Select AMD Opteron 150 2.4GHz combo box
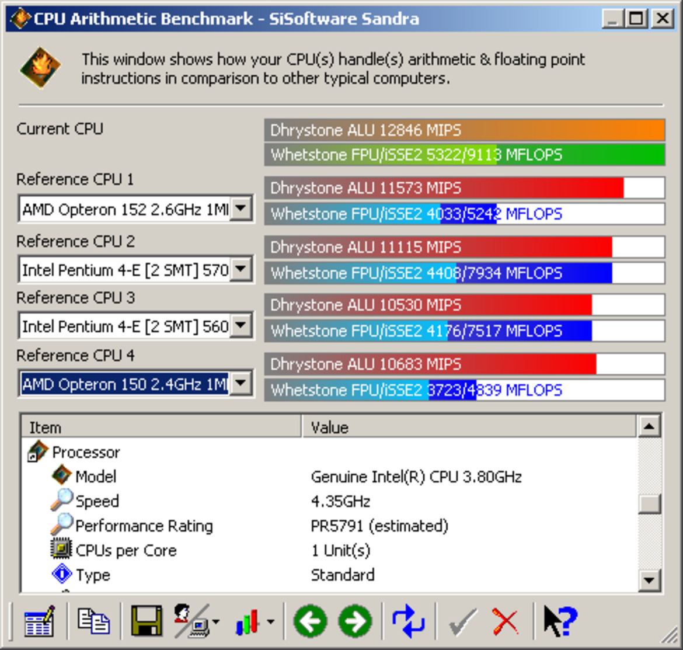This screenshot has height=650, width=683. point(135,384)
